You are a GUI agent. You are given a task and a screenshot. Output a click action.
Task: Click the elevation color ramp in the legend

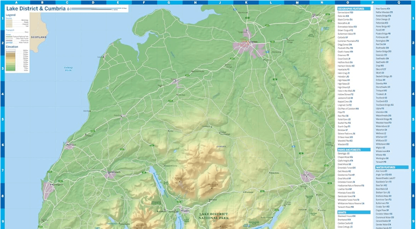click(11, 60)
